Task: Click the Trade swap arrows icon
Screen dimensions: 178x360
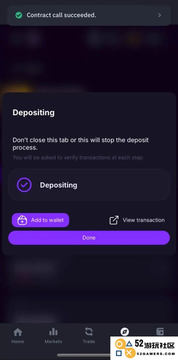Action: coord(89,332)
